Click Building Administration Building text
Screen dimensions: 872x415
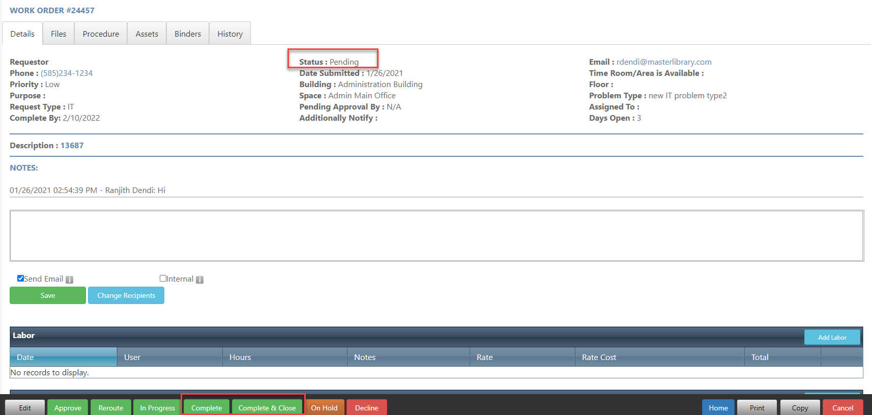[x=361, y=85]
